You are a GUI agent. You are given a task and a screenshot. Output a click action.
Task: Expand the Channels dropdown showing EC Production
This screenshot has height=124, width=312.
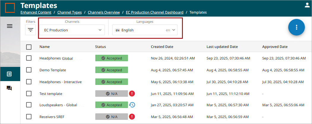[72, 30]
